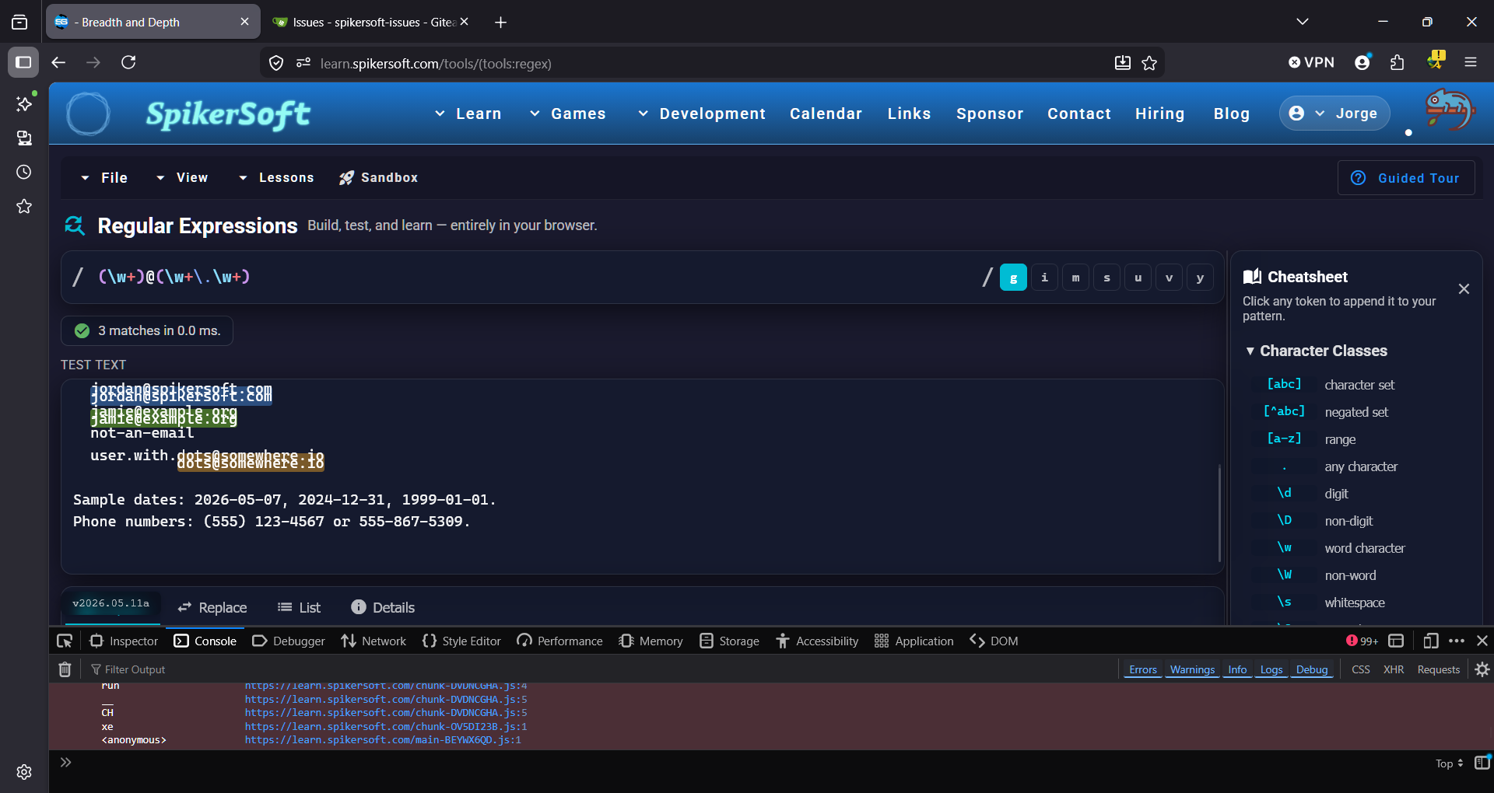The image size is (1494, 793).
Task: Toggle responsive design mode icon
Action: click(1431, 641)
